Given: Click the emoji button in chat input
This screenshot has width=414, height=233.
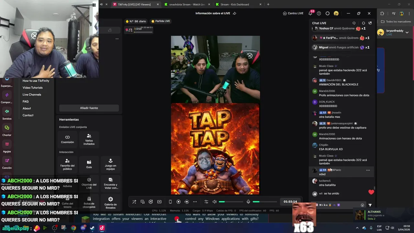Looking at the screenshot, I should (x=362, y=205).
